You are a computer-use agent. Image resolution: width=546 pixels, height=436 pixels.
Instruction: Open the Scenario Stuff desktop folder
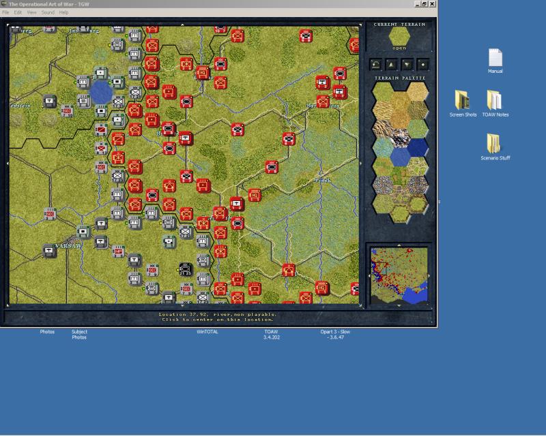[x=495, y=147]
